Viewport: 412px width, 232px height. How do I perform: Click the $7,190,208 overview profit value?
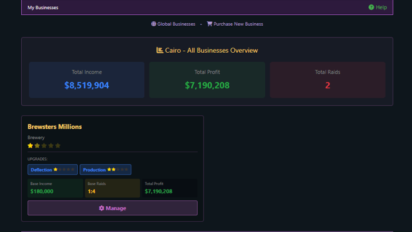[207, 85]
